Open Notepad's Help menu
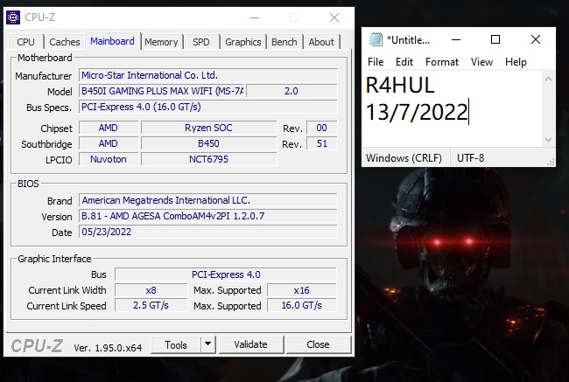The width and height of the screenshot is (569, 382). click(x=516, y=62)
